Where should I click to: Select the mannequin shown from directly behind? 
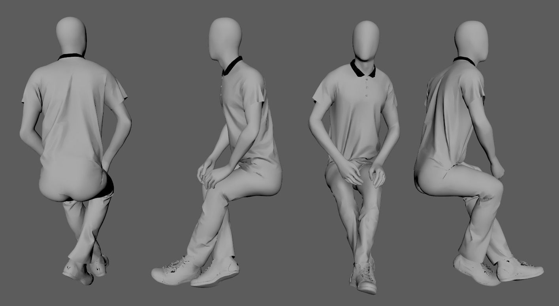75,150
